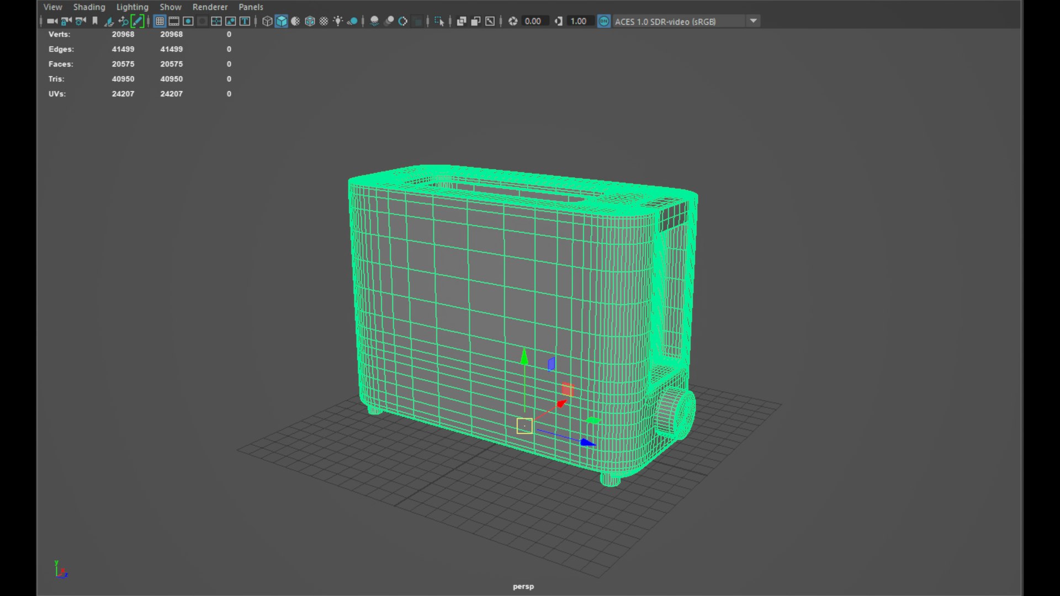1060x596 pixels.
Task: Open Camera Attributes icon
Action: 81,21
